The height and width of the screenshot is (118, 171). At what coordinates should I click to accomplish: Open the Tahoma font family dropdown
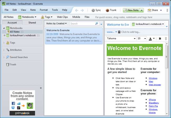click(x=135, y=38)
